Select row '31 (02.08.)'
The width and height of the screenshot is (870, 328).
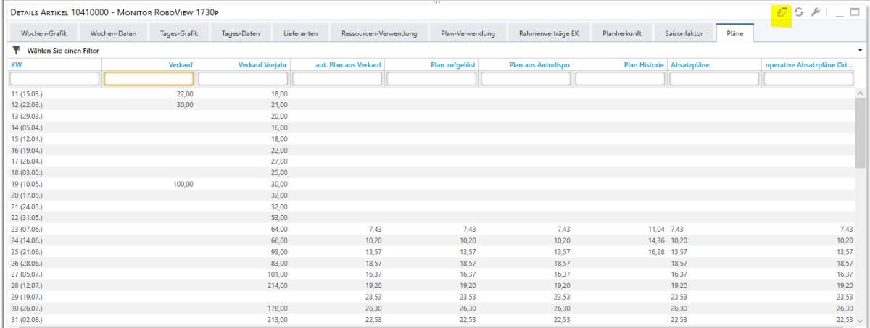point(431,319)
